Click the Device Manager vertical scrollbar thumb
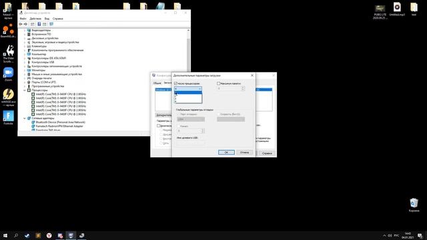The width and height of the screenshot is (427, 240). click(188, 55)
